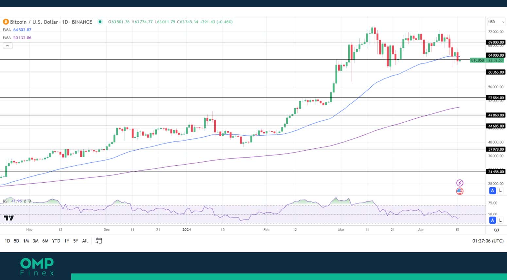Open the US flag economic event marker
507x280 pixels.
(460, 191)
